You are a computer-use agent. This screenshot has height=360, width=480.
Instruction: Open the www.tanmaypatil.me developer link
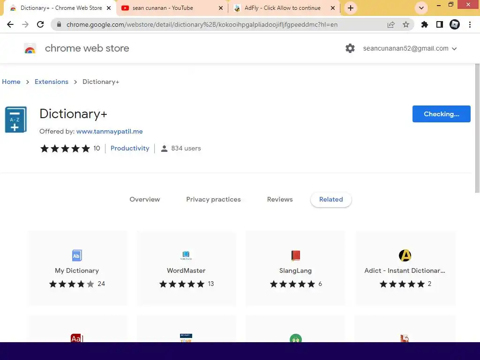[x=109, y=131]
